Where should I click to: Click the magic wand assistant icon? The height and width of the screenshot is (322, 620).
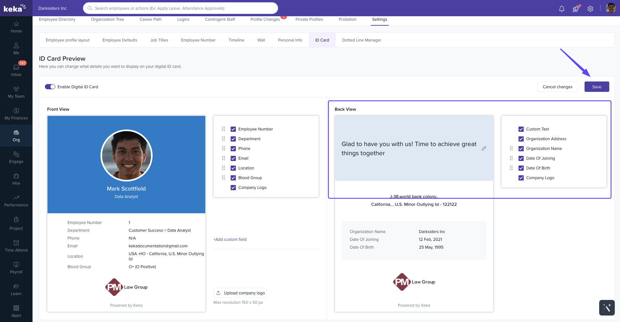point(607,308)
